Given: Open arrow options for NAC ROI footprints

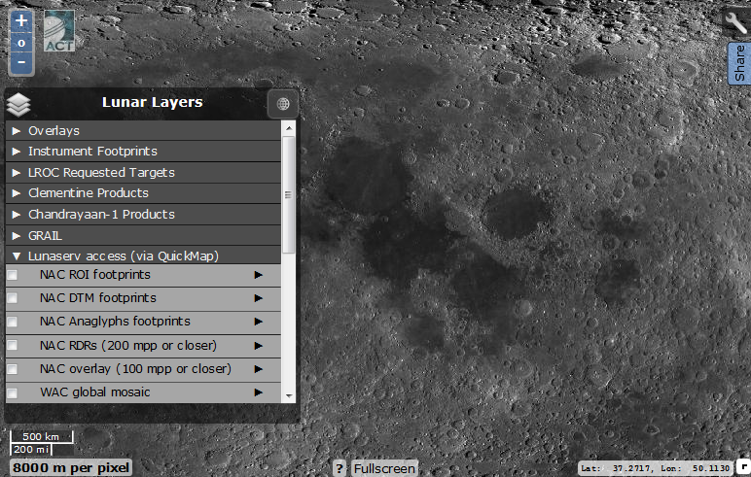Looking at the screenshot, I should click(x=259, y=275).
